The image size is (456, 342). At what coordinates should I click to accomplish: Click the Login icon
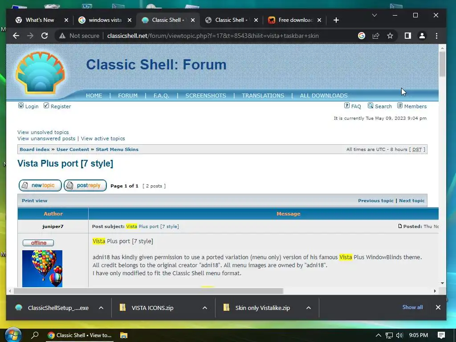tap(21, 106)
